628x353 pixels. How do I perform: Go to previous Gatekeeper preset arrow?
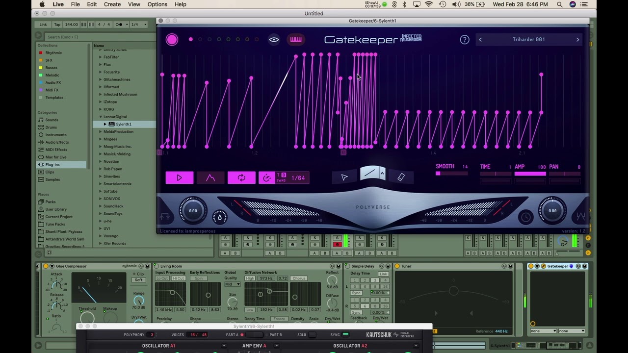[x=480, y=40]
